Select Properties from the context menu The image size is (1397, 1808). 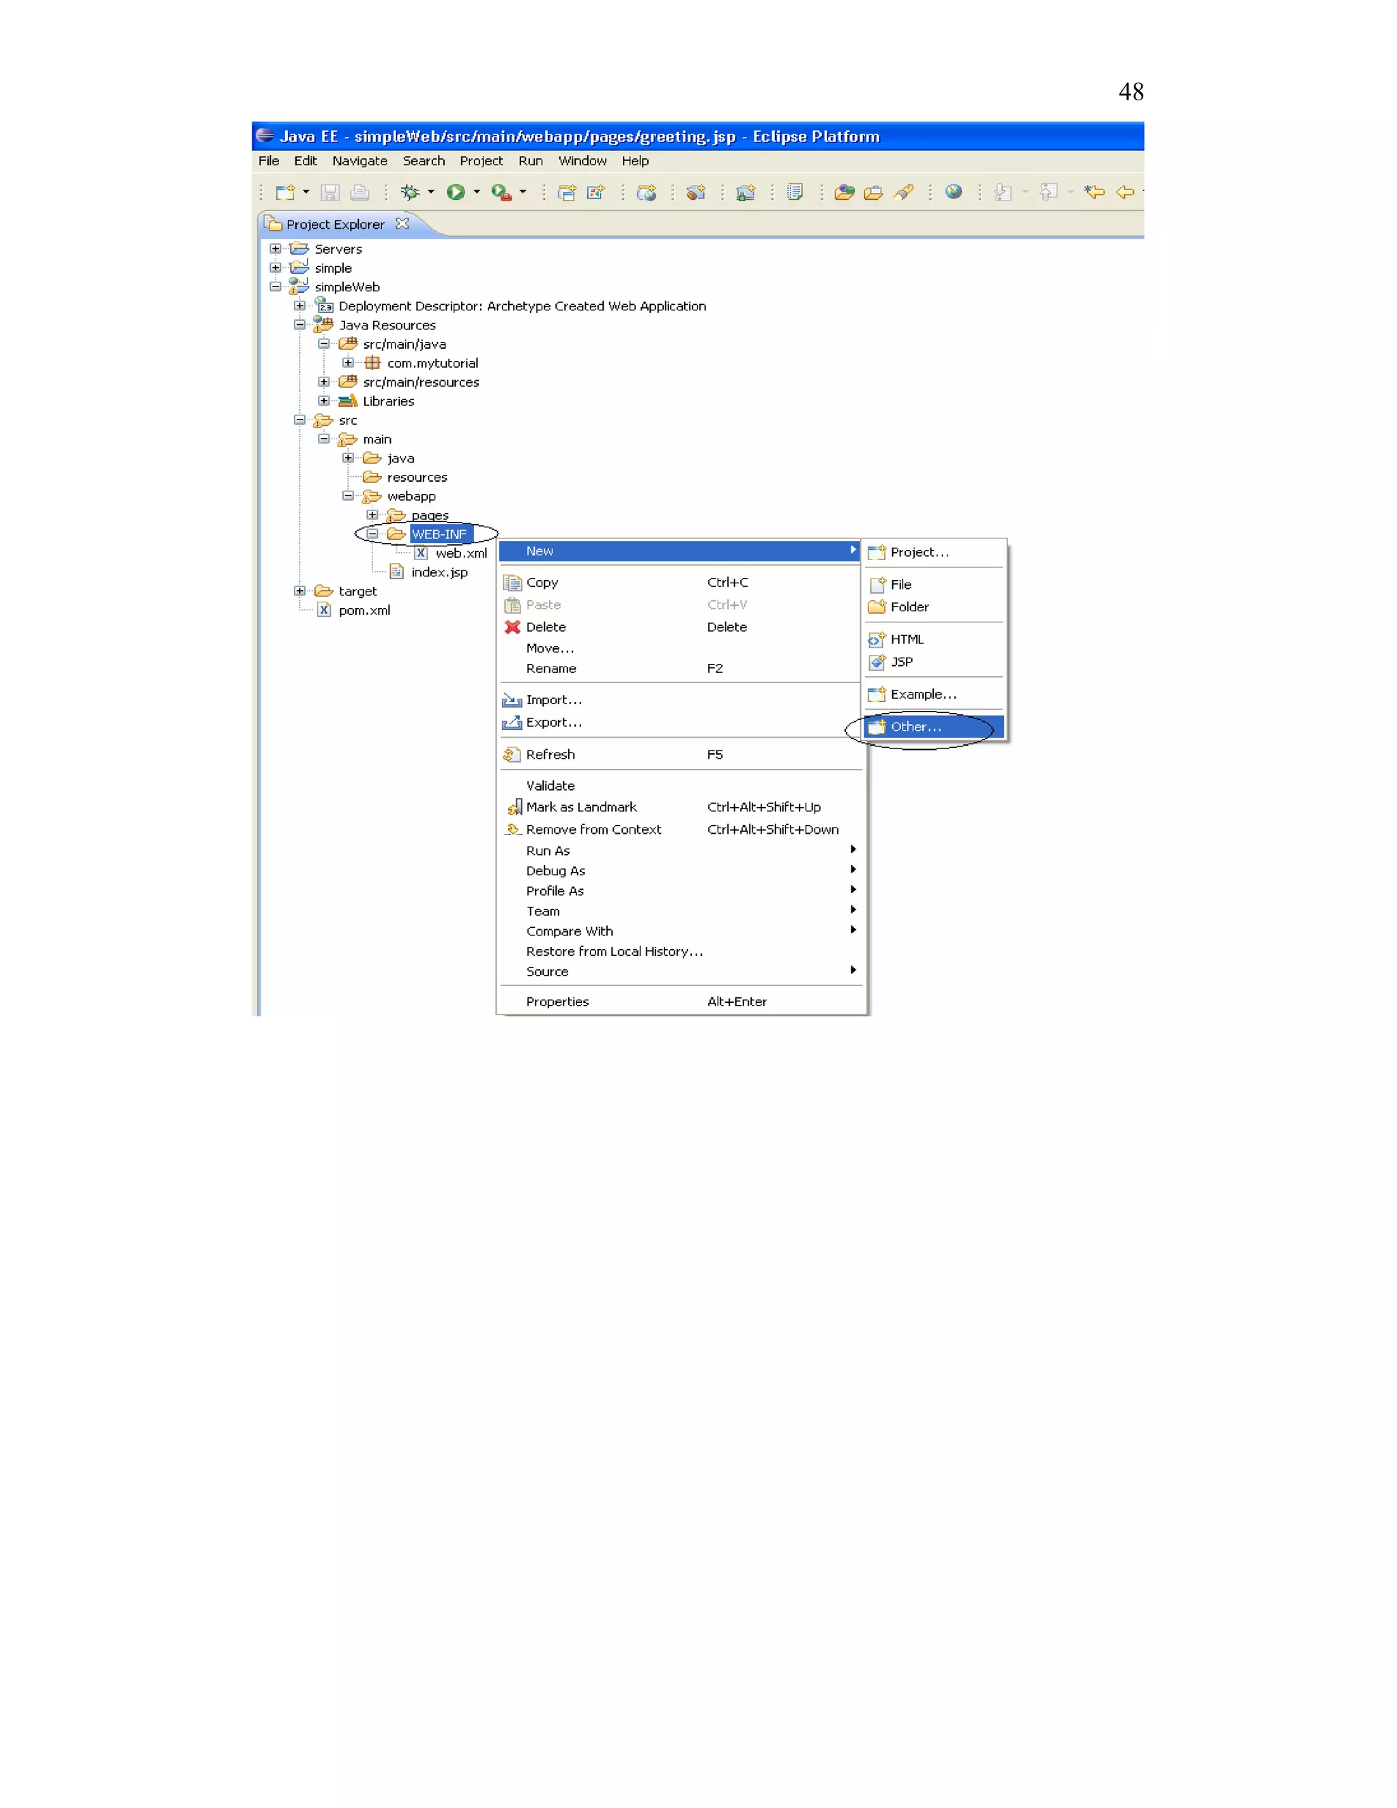click(680, 1001)
